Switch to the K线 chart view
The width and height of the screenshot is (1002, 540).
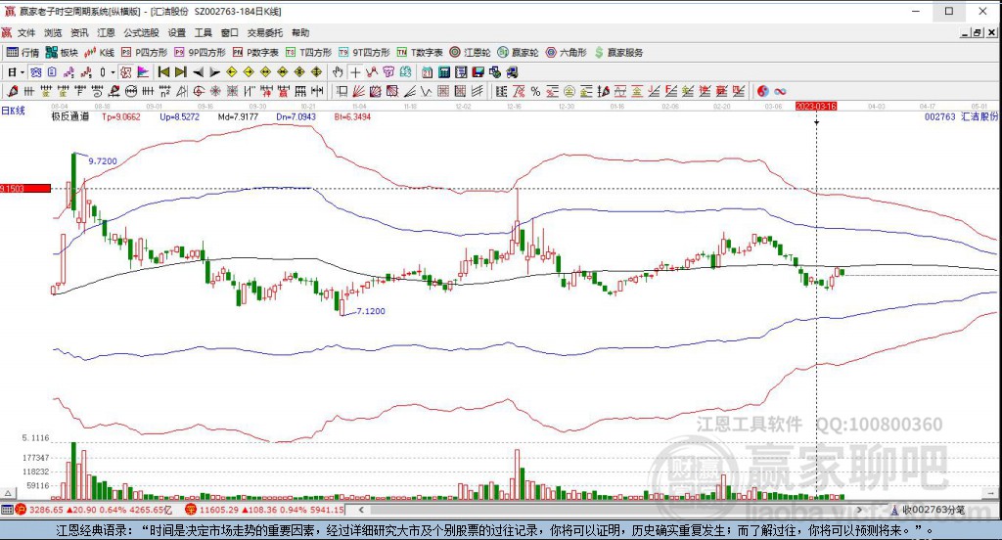99,53
